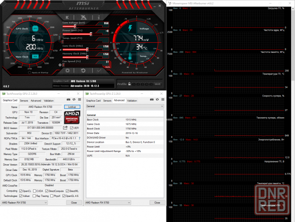Screen dimensions: 295x222
Task: Show system info via i icon
Action: 99,18
